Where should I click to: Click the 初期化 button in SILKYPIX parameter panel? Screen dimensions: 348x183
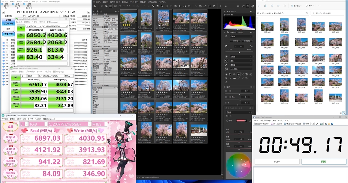point(235,41)
